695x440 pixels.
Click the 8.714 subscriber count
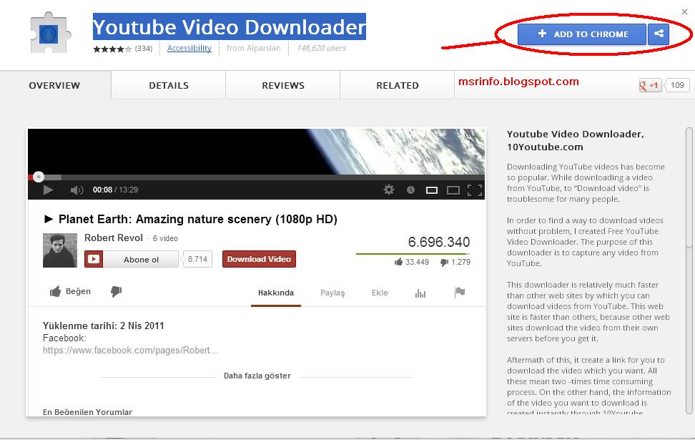click(x=197, y=259)
